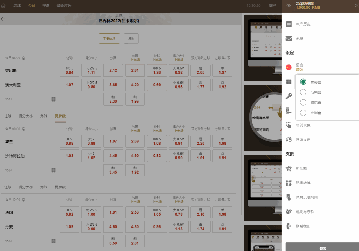Open the 综合过关 tab

pos(64,6)
